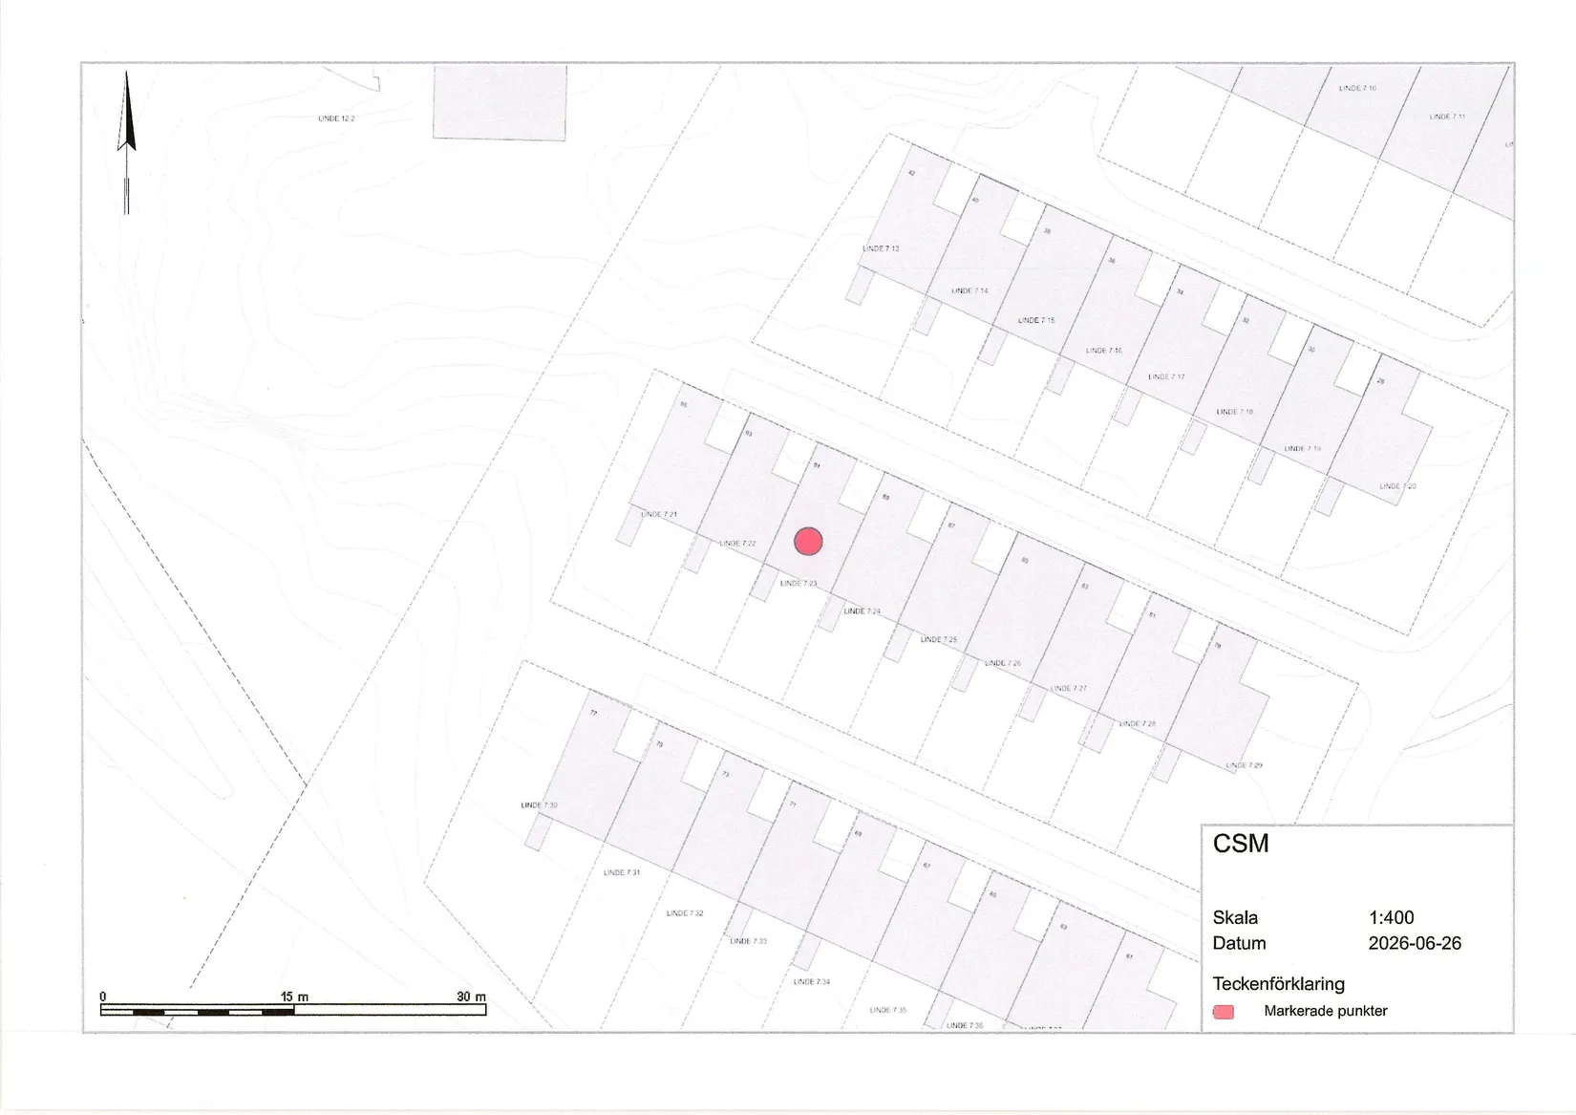Click the Teckenförklaring heading
Screen dimensions: 1576x1115
[x=1278, y=983]
